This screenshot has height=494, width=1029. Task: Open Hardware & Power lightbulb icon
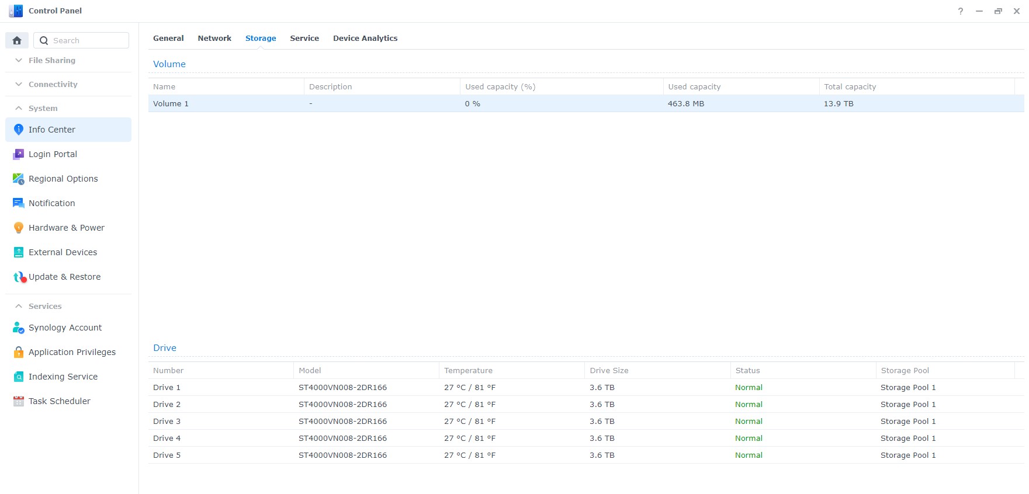click(18, 228)
